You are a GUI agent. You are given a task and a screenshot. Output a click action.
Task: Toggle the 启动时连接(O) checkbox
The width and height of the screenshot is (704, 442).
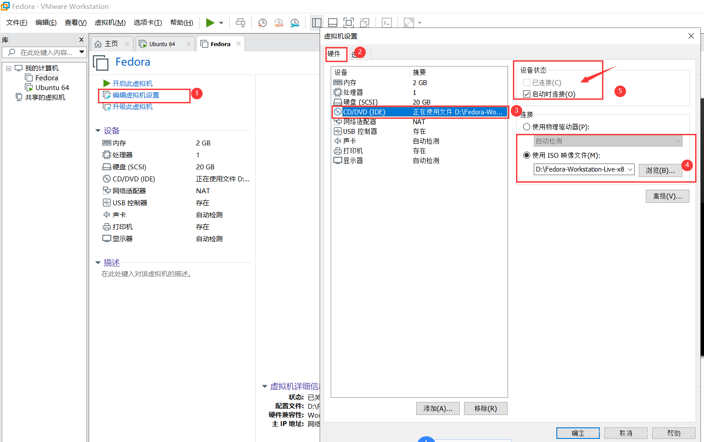(527, 94)
